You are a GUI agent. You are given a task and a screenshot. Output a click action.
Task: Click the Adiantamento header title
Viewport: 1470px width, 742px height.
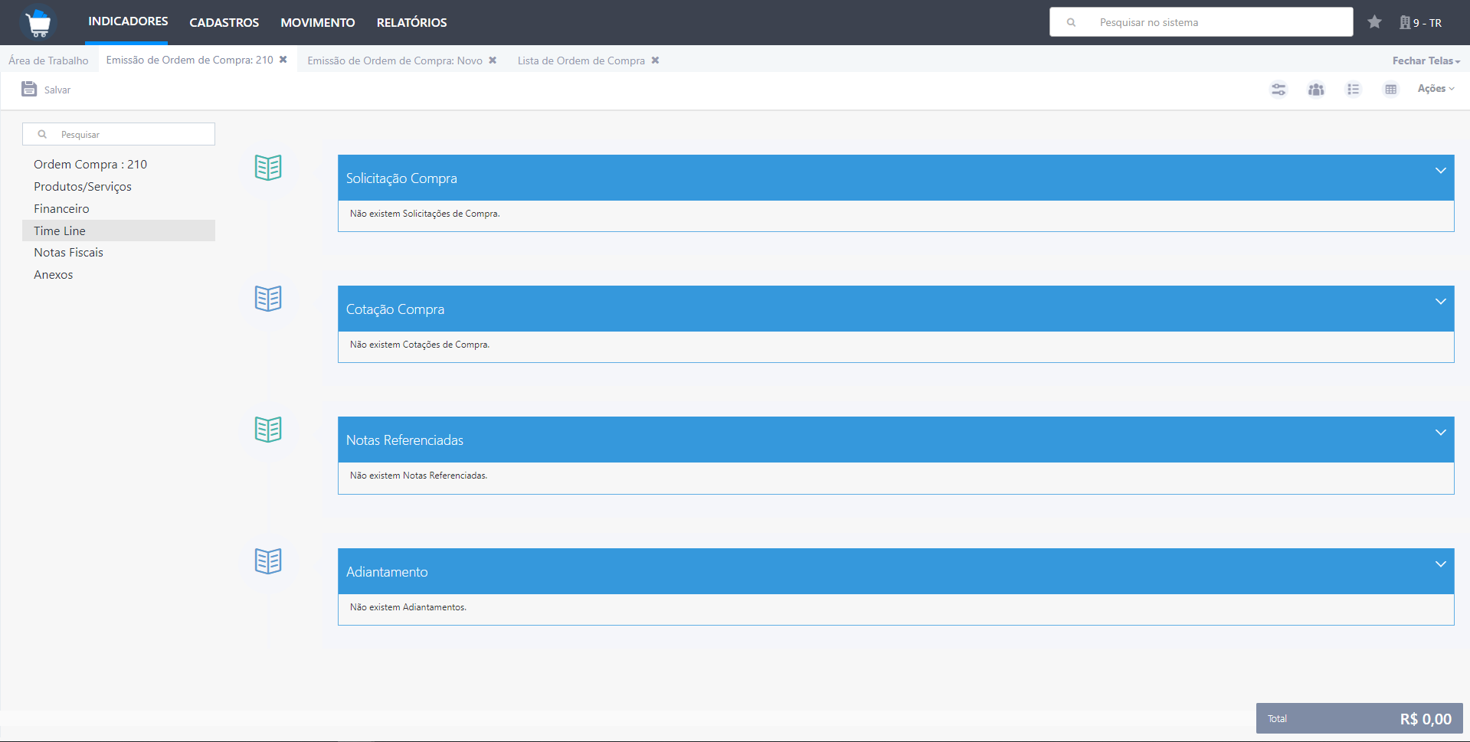(387, 572)
